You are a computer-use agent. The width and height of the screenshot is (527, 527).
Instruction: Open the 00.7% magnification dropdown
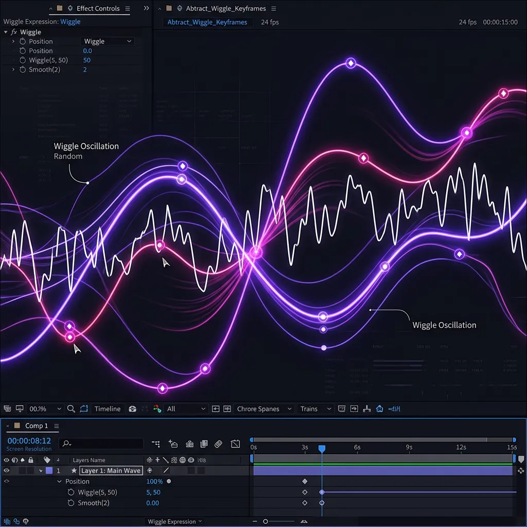[45, 409]
